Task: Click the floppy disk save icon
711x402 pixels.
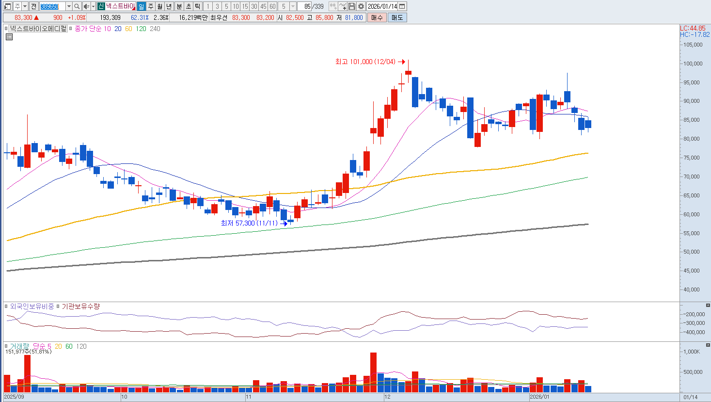Action: tap(352, 6)
